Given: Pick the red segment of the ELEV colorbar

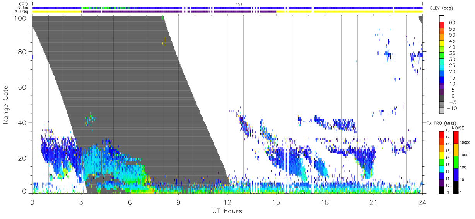Looking at the screenshot, I should 443,25.
